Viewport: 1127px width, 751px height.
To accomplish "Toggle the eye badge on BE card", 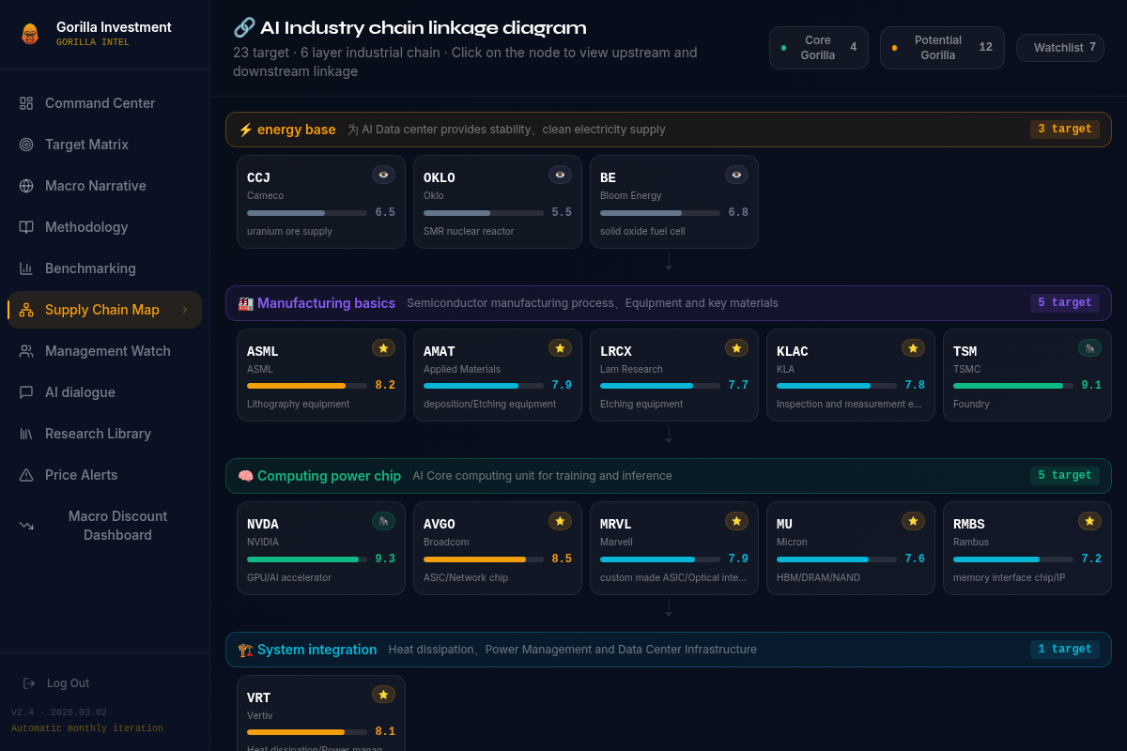I will pyautogui.click(x=736, y=175).
